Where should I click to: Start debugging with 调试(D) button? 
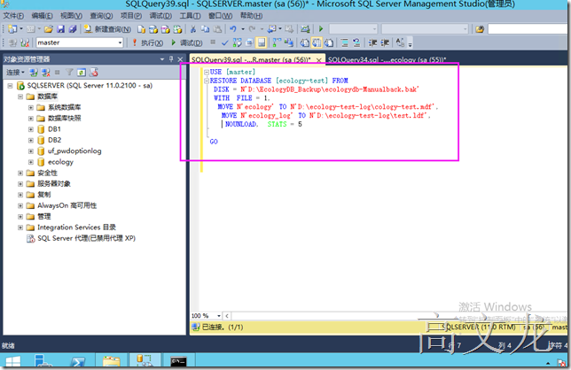click(187, 42)
